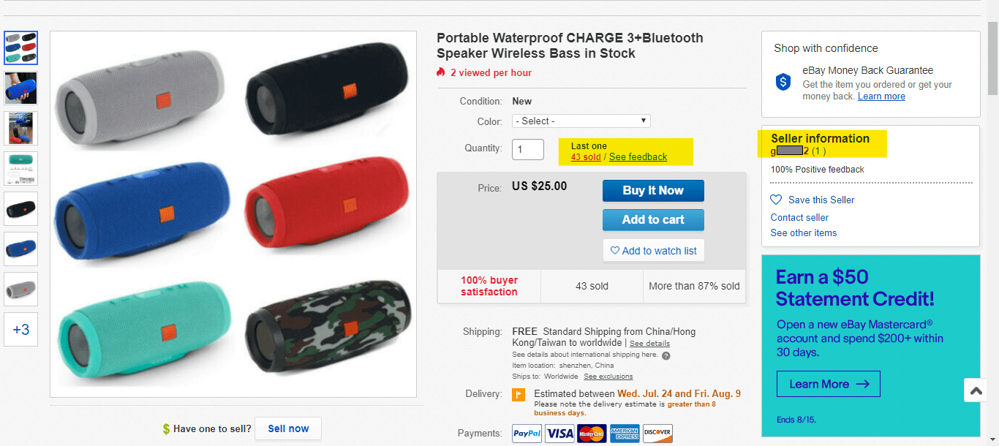The width and height of the screenshot is (999, 446).
Task: Click the help question mark near international shipping
Action: [x=666, y=356]
